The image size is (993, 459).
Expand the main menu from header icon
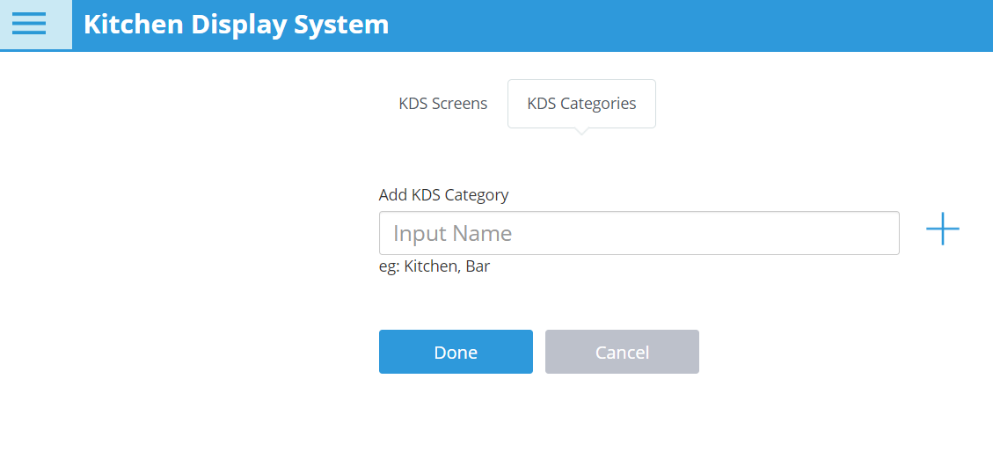[29, 24]
